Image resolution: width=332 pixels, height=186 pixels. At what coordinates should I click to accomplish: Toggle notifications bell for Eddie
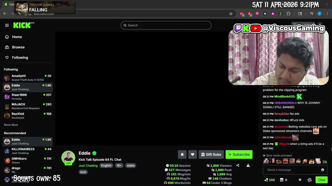tap(182, 154)
